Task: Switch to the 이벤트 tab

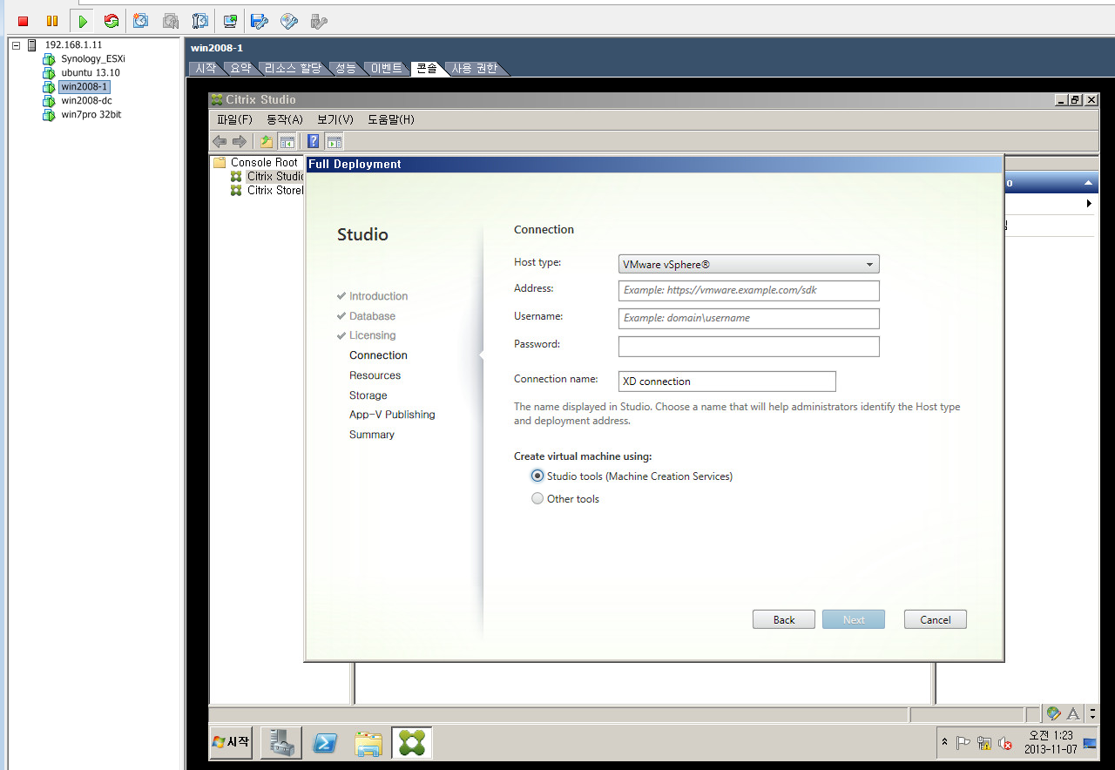Action: coord(386,68)
